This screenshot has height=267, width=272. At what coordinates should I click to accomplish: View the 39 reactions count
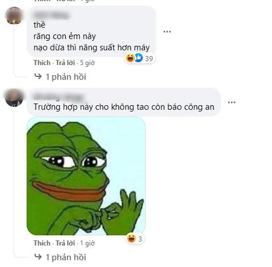point(149,58)
